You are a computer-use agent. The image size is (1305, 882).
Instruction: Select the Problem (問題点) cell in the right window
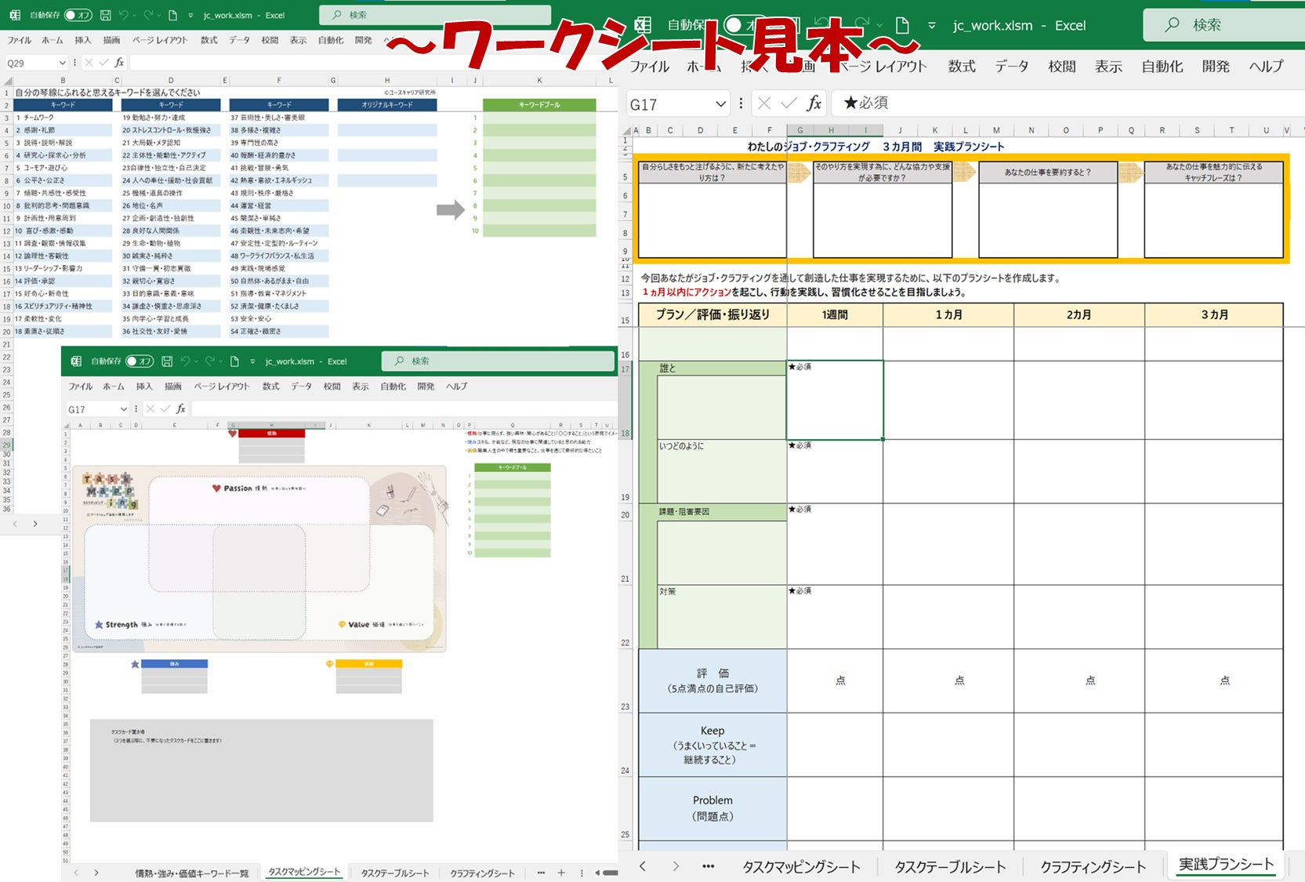(712, 808)
